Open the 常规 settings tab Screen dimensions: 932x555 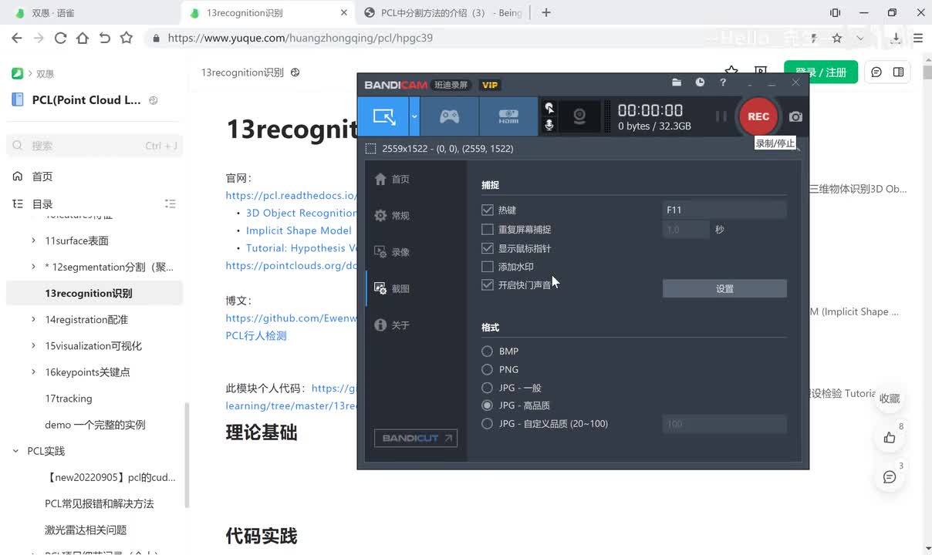(392, 216)
